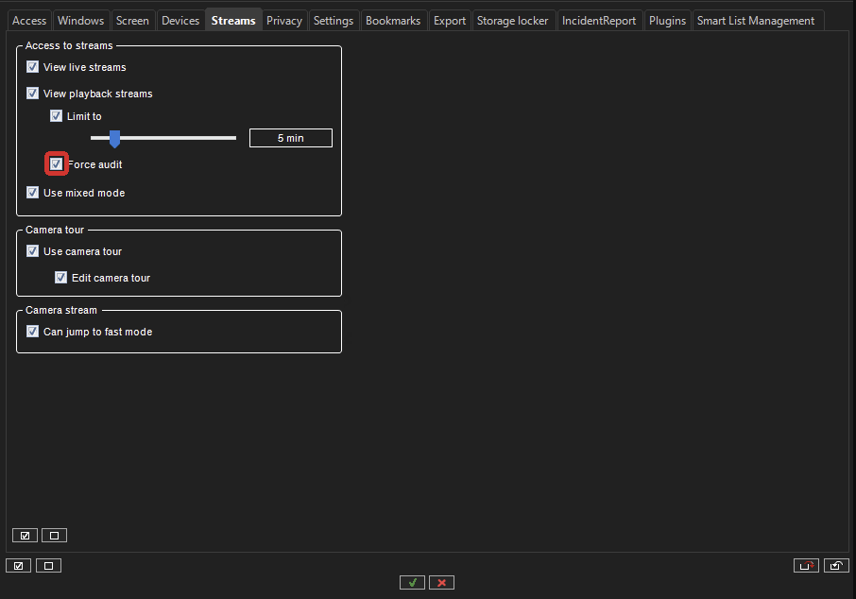This screenshot has height=599, width=856.
Task: Click check-all icon below the tab panel
Action: click(x=19, y=566)
